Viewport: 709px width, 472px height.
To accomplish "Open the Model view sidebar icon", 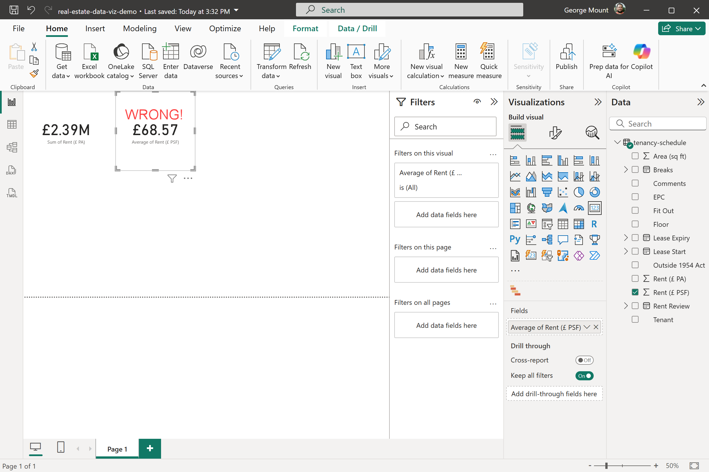I will point(11,147).
